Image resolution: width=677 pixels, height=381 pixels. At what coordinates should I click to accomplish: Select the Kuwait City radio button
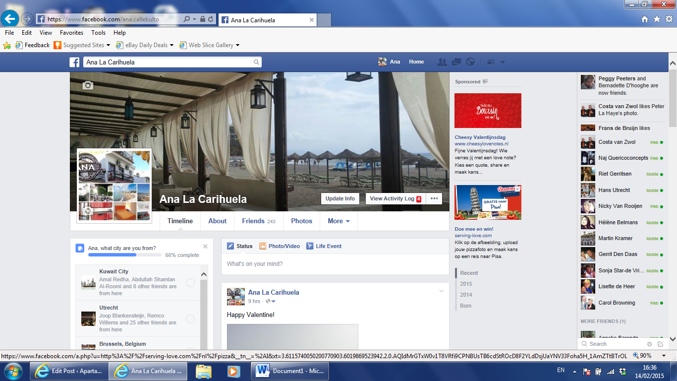click(x=190, y=283)
